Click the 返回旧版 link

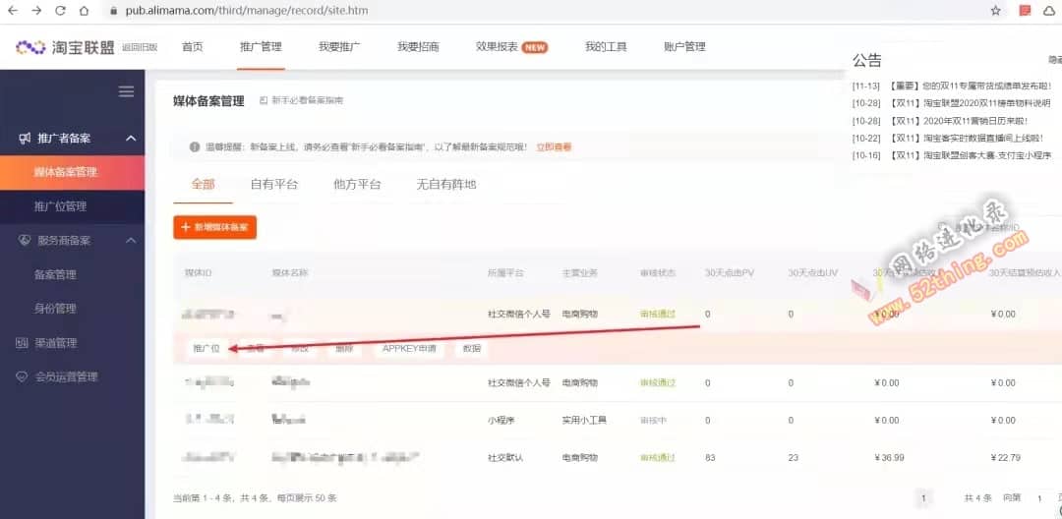(x=140, y=47)
